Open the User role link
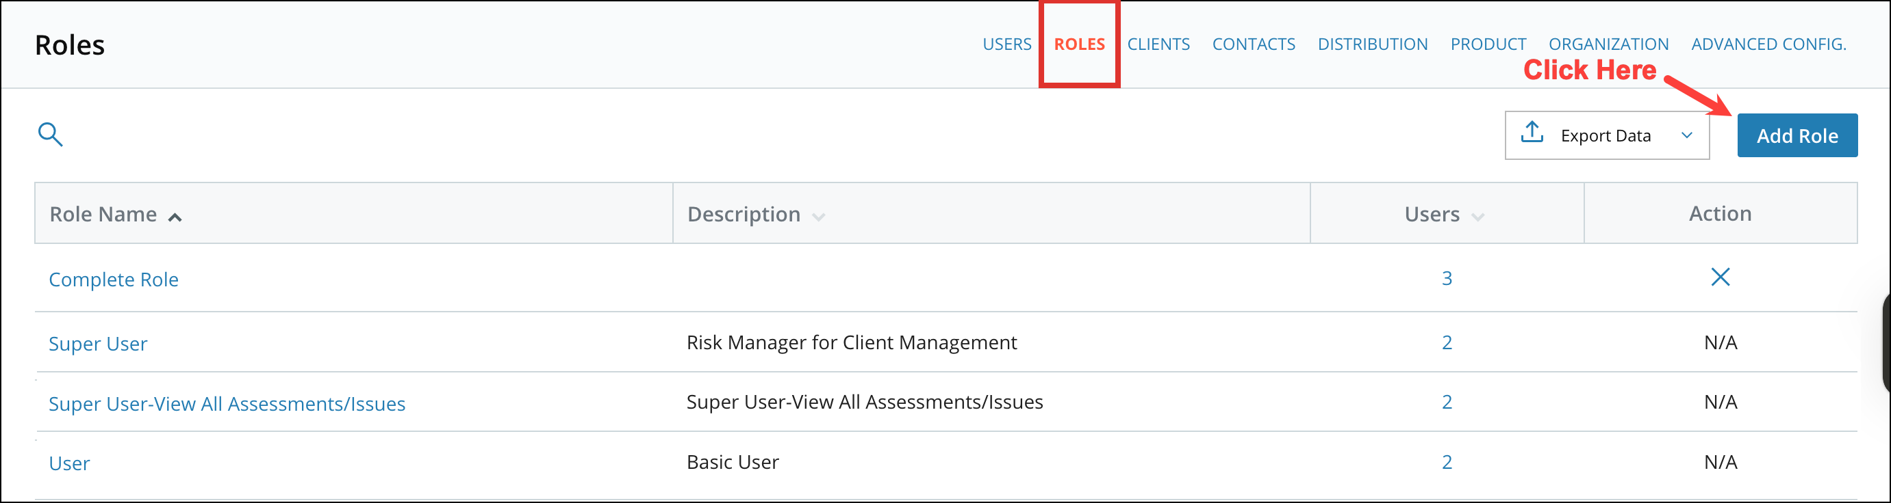 coord(69,463)
